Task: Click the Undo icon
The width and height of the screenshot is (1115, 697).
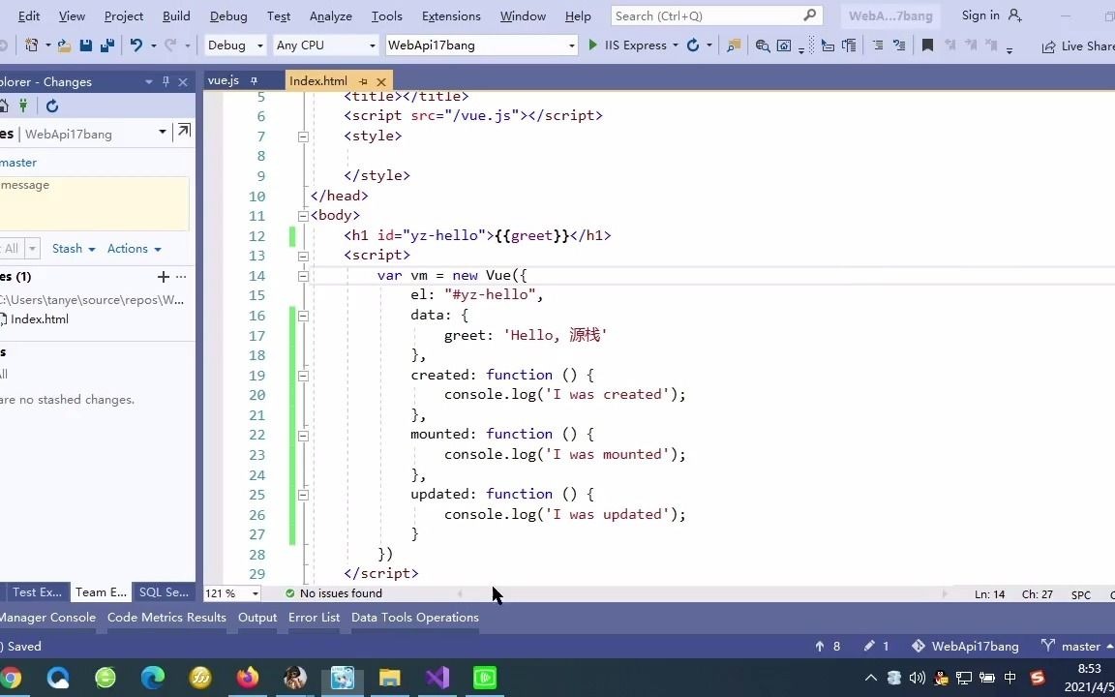Action: [x=136, y=45]
